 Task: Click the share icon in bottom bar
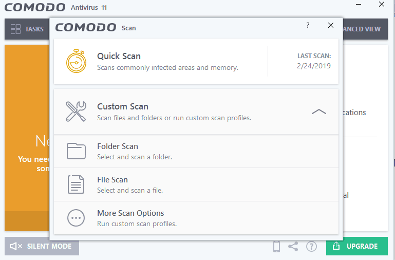[x=293, y=246]
